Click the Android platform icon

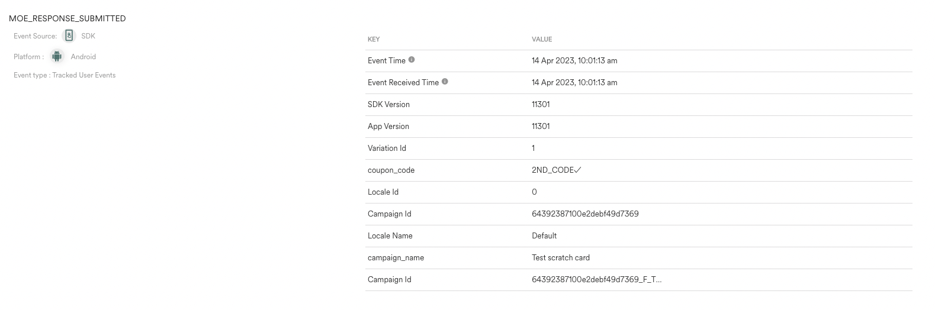pos(57,57)
